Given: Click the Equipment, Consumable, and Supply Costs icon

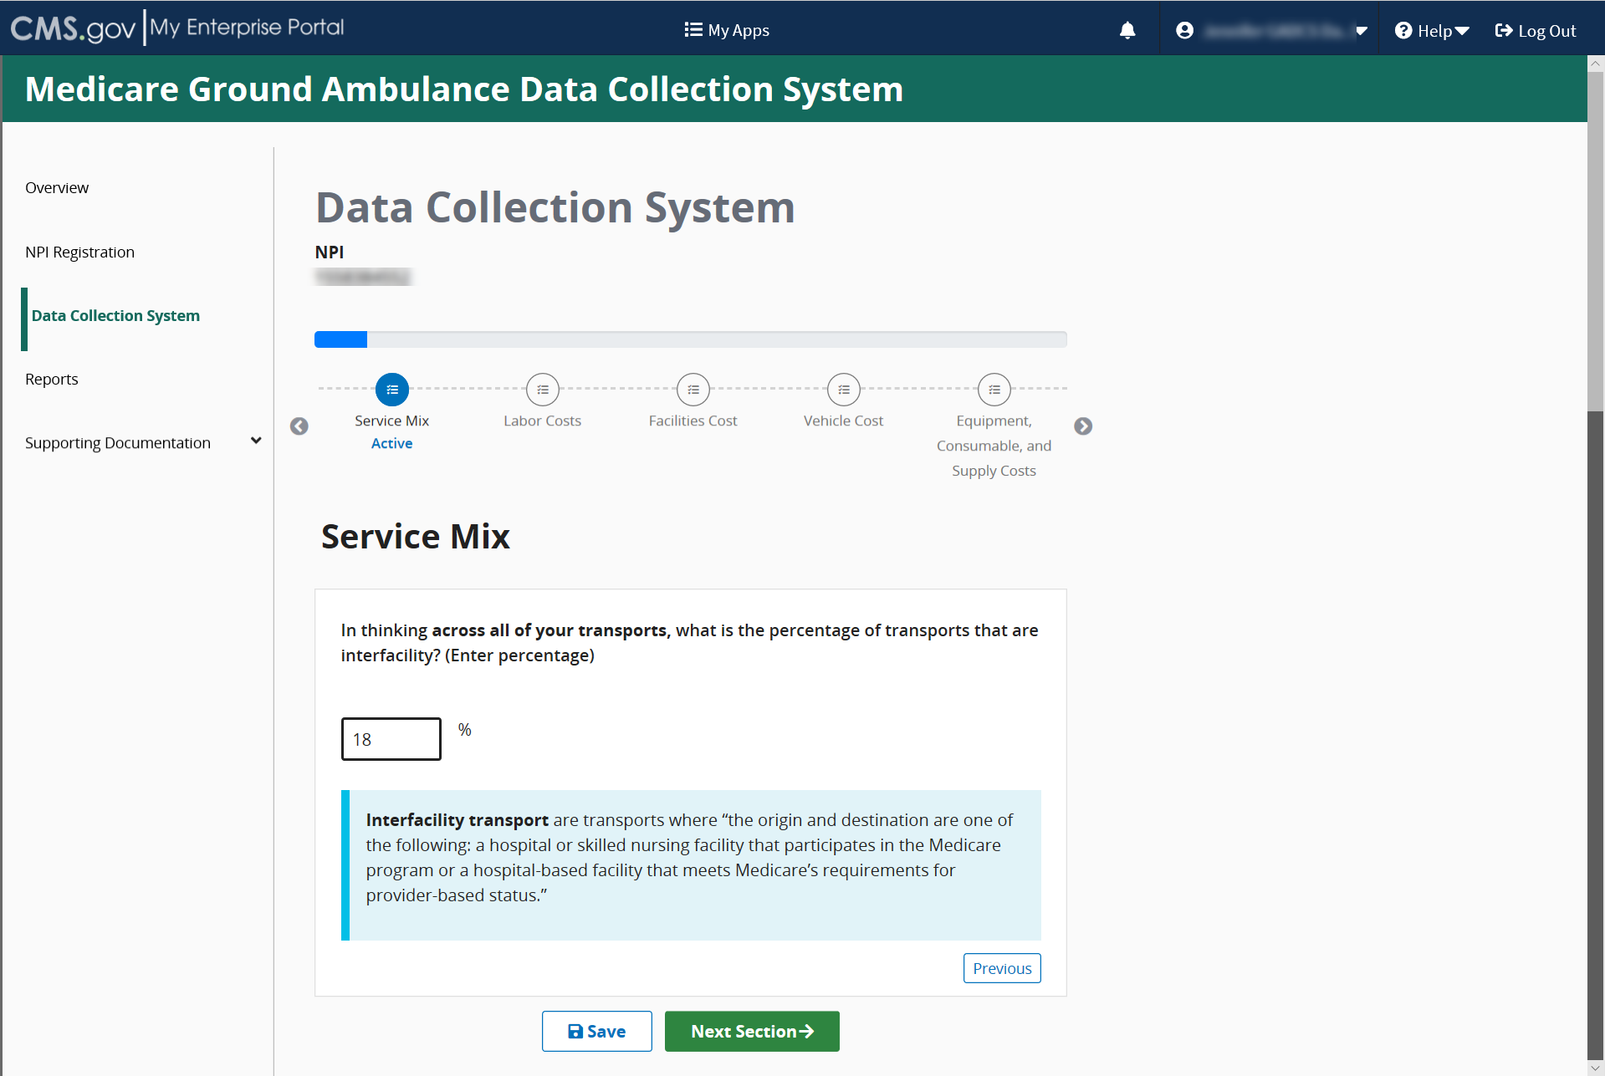Looking at the screenshot, I should 994,390.
